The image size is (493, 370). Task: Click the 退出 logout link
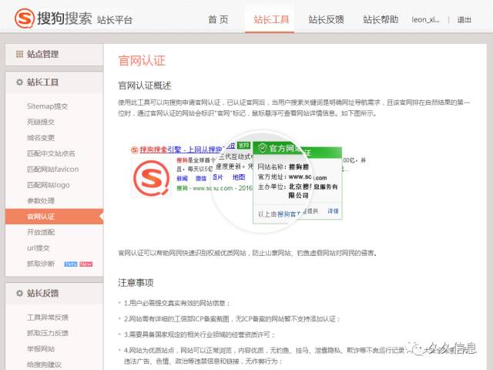464,20
